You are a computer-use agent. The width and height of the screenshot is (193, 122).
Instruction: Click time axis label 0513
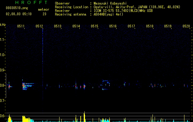58,26
